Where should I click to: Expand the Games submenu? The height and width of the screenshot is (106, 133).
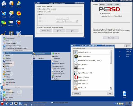coord(18,55)
